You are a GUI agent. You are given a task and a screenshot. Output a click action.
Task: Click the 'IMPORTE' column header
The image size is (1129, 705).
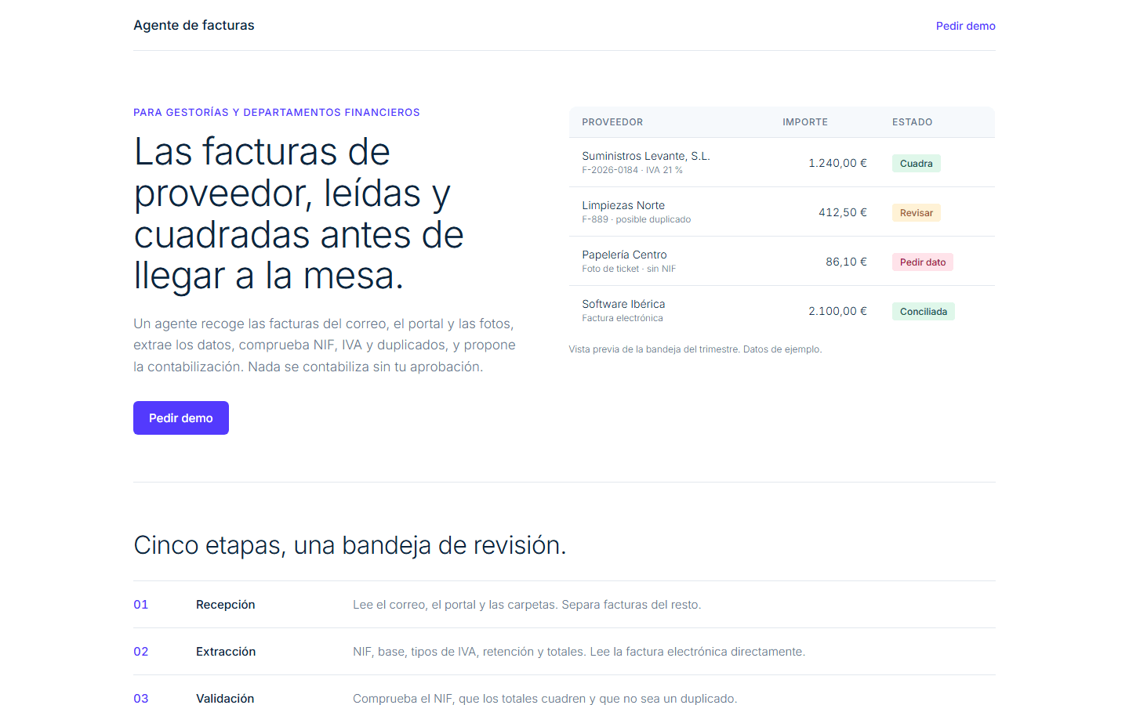tap(805, 122)
